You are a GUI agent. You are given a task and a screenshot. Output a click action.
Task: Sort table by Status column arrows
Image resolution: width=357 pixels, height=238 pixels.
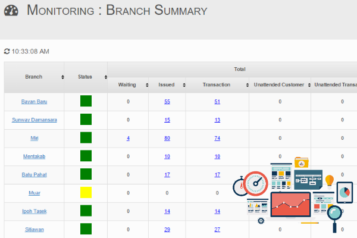point(105,77)
